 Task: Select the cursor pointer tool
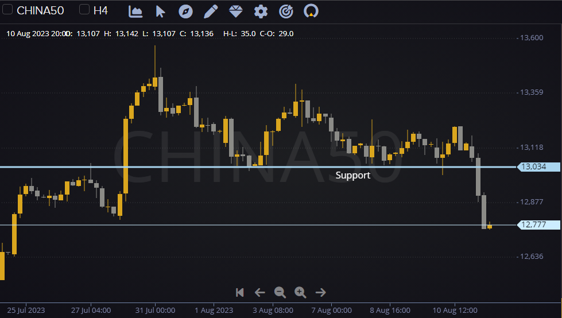click(x=160, y=11)
